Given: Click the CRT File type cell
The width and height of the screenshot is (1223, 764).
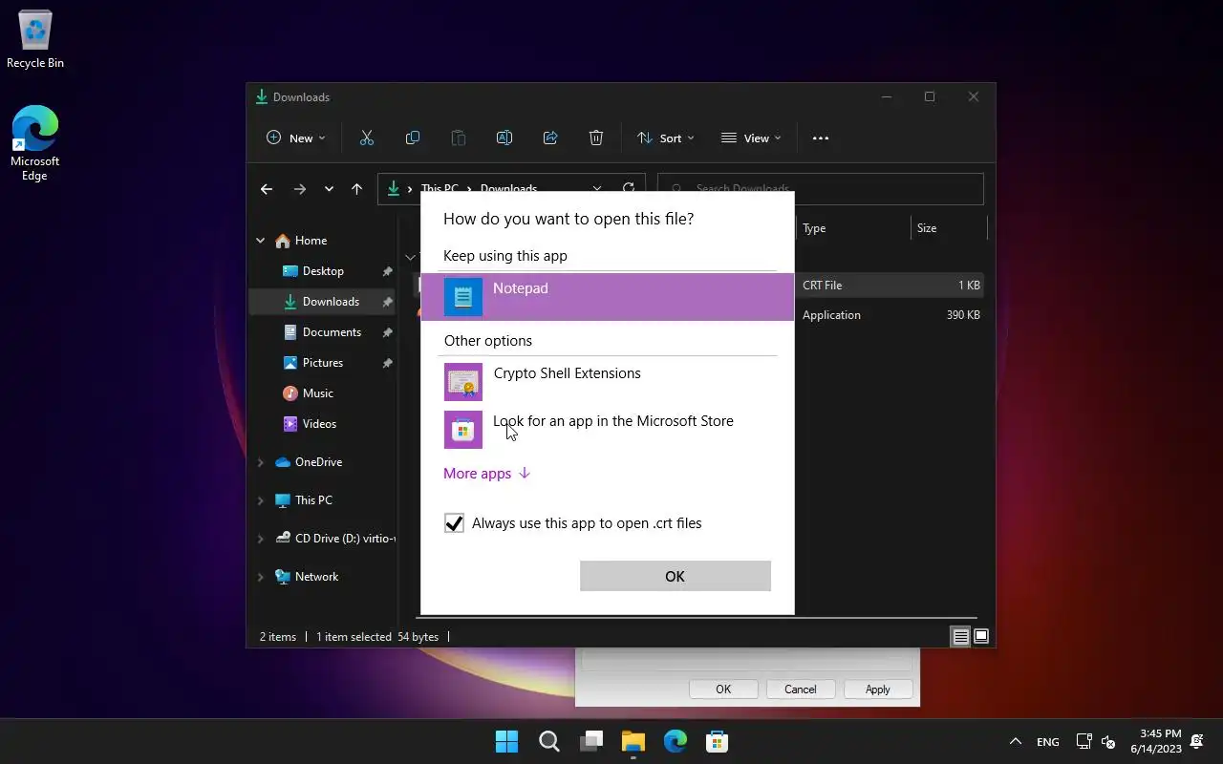Looking at the screenshot, I should pyautogui.click(x=823, y=286).
